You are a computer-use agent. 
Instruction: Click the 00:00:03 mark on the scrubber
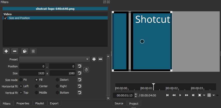197,88
